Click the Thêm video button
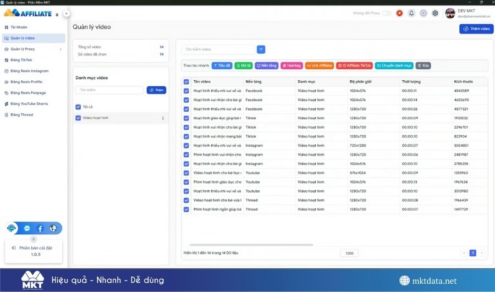The image size is (495, 292). 476,29
